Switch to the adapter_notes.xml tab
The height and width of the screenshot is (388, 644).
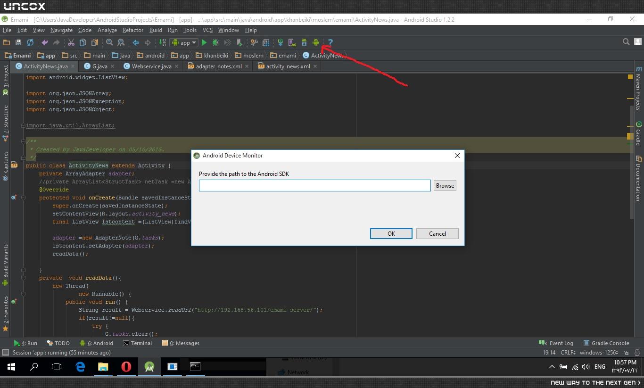tap(219, 66)
